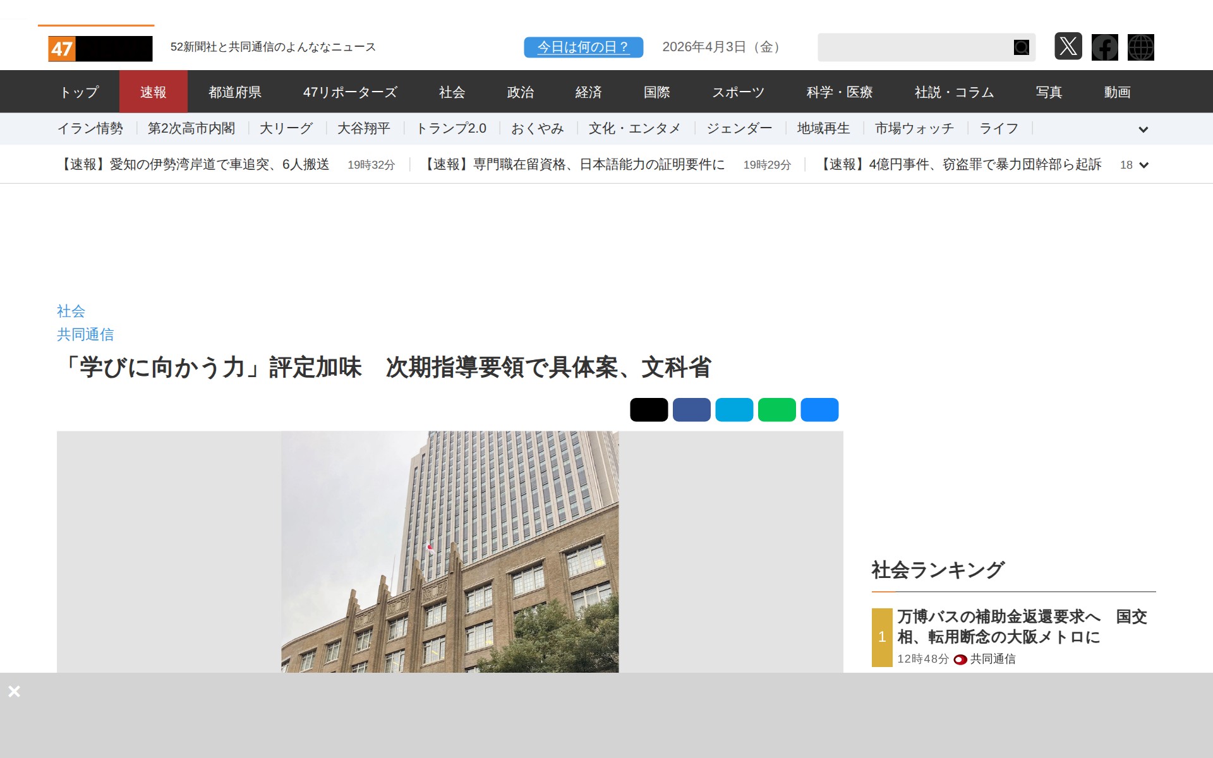
Task: Open the 都道府県 navigation menu
Action: click(235, 92)
